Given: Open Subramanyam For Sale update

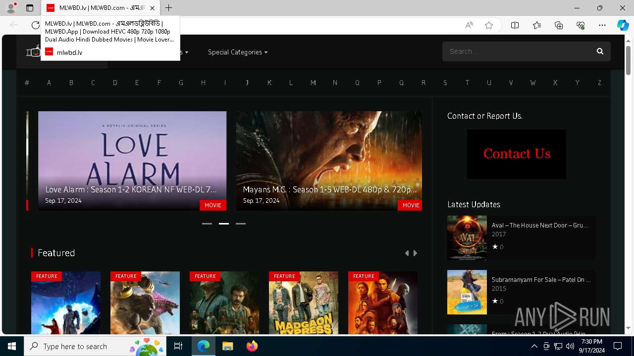Looking at the screenshot, I should coord(541,279).
